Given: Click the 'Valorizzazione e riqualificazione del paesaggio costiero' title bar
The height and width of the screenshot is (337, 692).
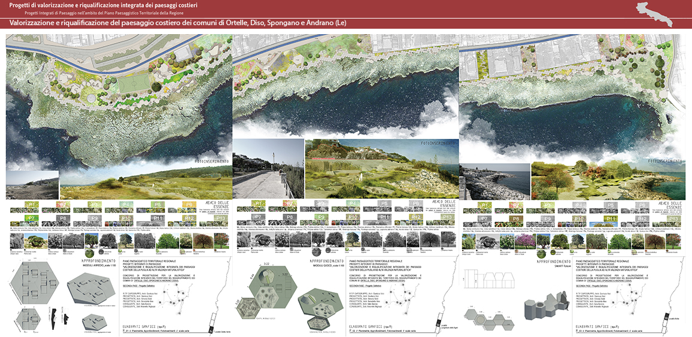Looking at the screenshot, I should pos(180,23).
